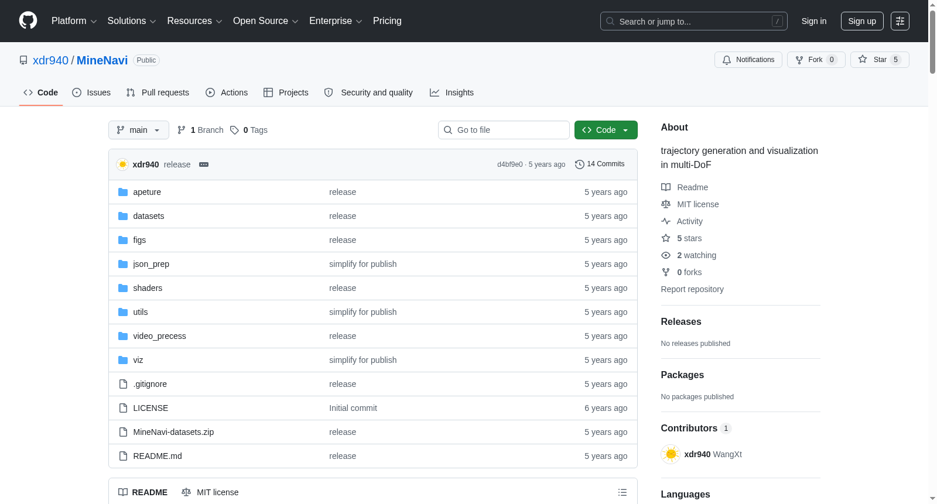Open the xdr940 owner link
937x504 pixels.
[50, 60]
